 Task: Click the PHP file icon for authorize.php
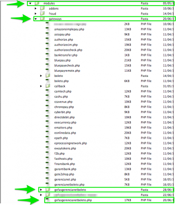[x=48, y=39]
